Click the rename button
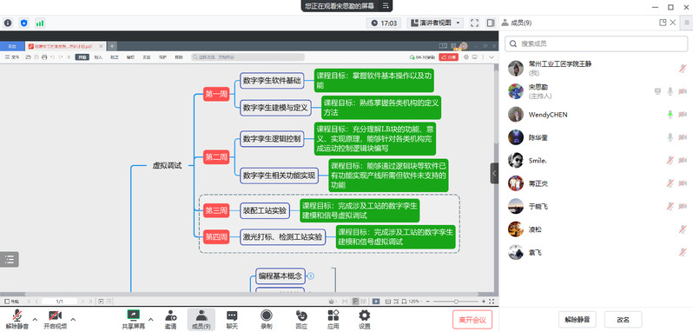 pyautogui.click(x=624, y=320)
